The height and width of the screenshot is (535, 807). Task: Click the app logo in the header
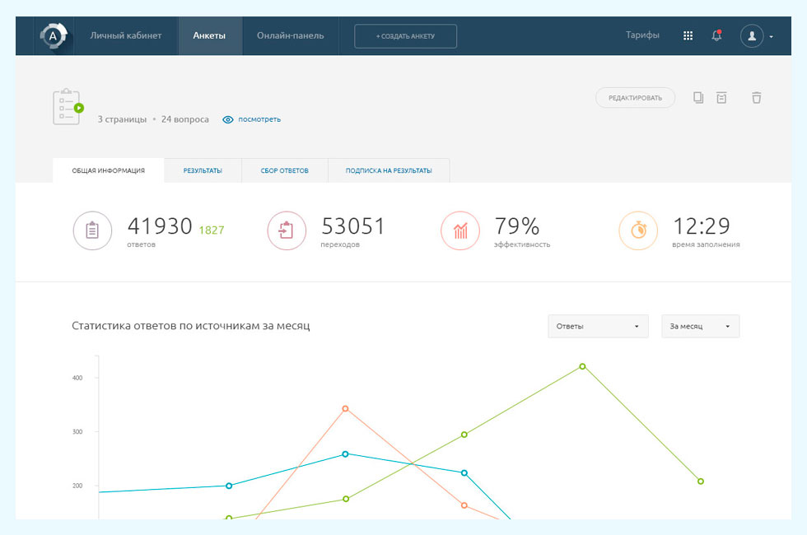(x=53, y=35)
